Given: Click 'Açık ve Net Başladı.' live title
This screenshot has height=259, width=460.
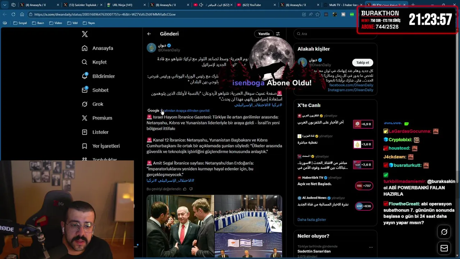Looking at the screenshot, I should [x=314, y=184].
